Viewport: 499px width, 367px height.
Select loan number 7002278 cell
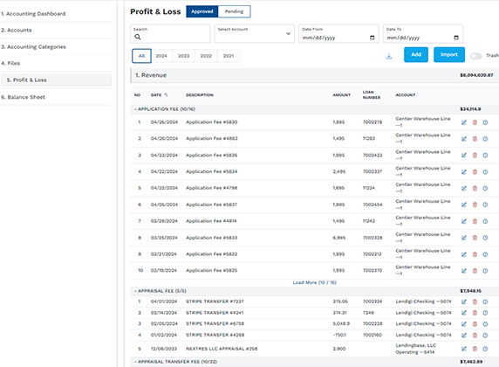coord(373,122)
